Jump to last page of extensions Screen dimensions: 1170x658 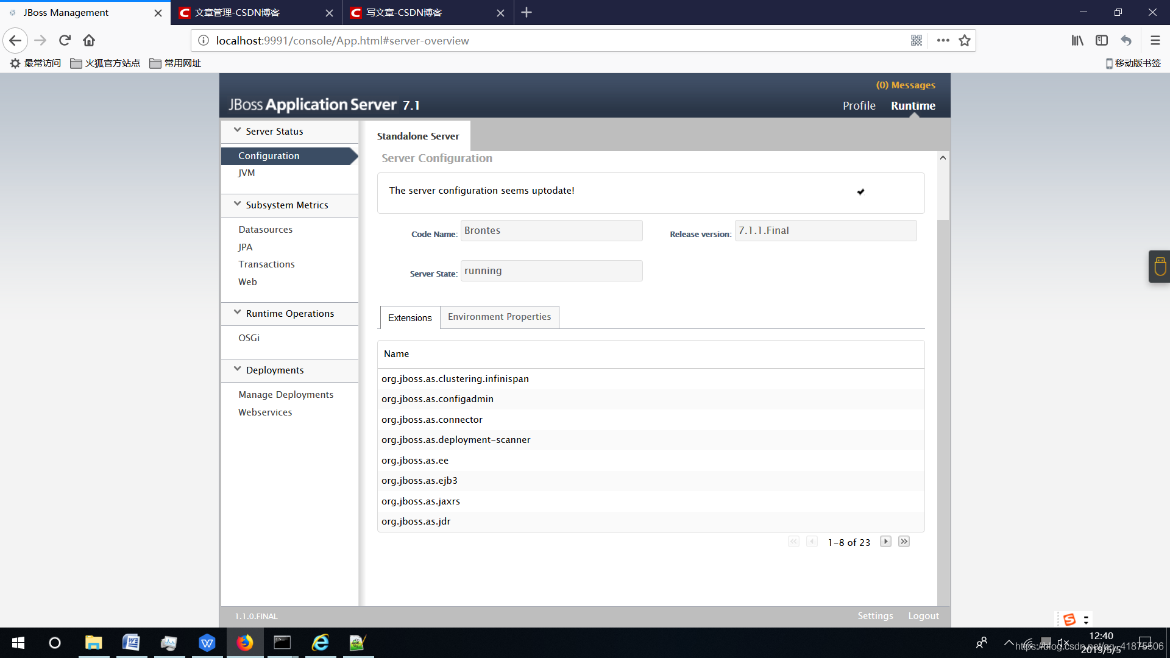click(904, 542)
